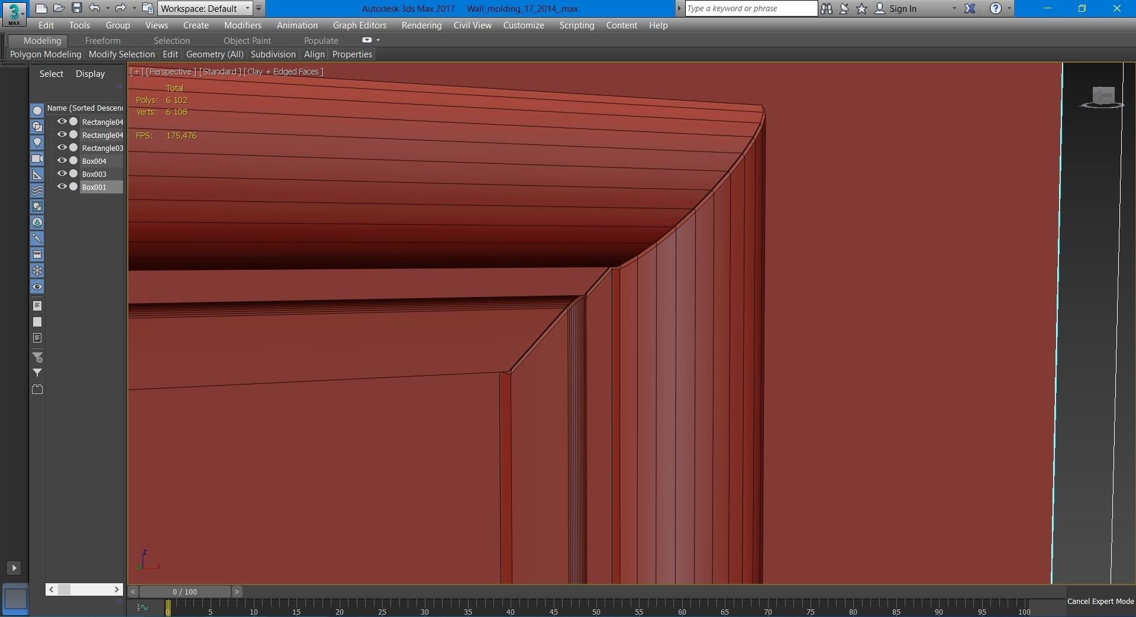The image size is (1136, 617).
Task: Expand the Polygon Modeling ribbon panel
Action: (x=46, y=54)
